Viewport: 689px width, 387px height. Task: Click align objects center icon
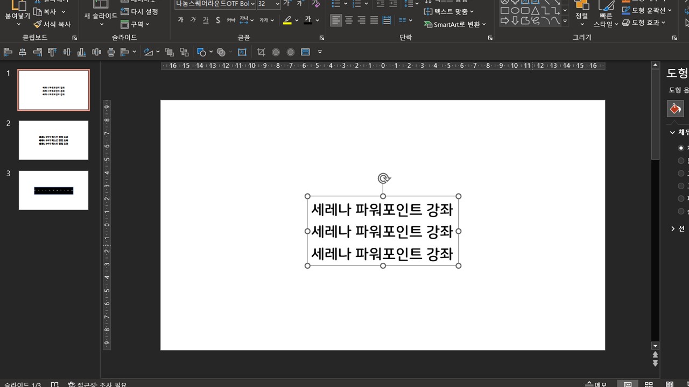pos(23,52)
